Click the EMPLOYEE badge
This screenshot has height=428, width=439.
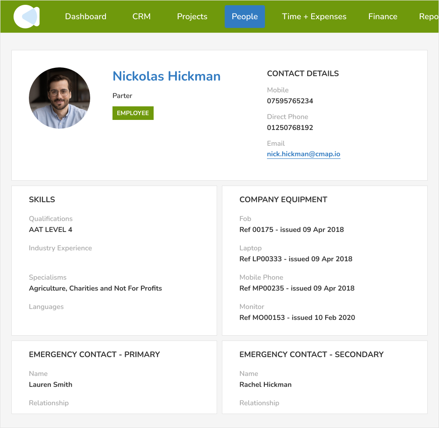pyautogui.click(x=133, y=113)
